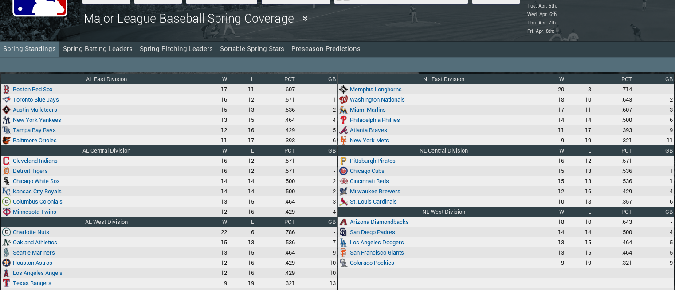
Task: Click the AL West Division header text
Action: [106, 222]
